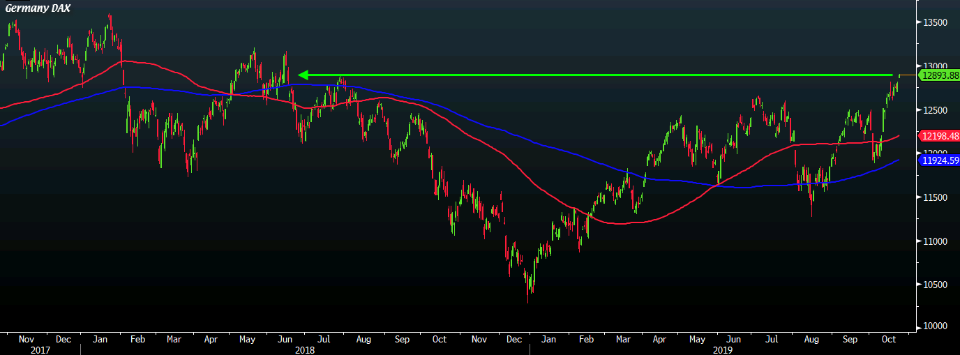Image resolution: width=960 pixels, height=355 pixels.
Task: Click the 13000 price axis label
Action: coord(934,67)
